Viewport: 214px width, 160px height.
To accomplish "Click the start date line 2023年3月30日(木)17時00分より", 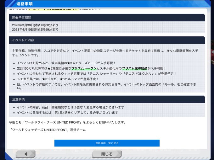I will (x=35, y=25).
